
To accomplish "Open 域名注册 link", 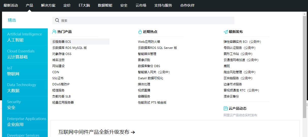I will coord(58,60).
